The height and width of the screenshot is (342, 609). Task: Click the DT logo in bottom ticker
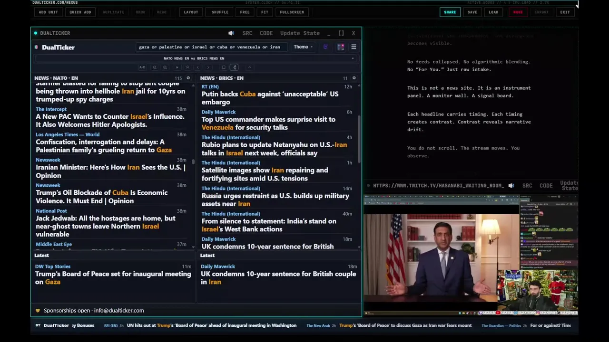point(38,326)
